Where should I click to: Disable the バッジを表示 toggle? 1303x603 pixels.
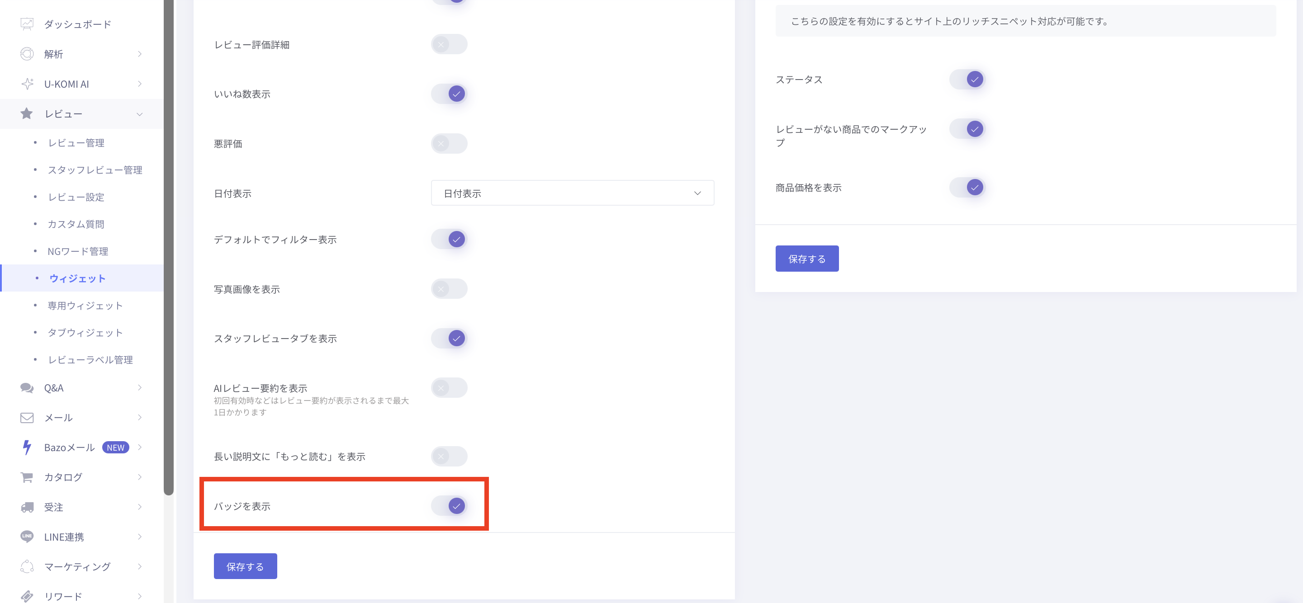449,506
